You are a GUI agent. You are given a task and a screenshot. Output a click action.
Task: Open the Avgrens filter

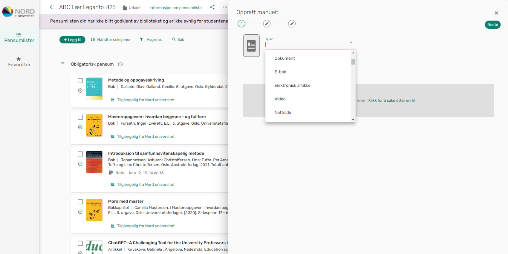(x=151, y=39)
